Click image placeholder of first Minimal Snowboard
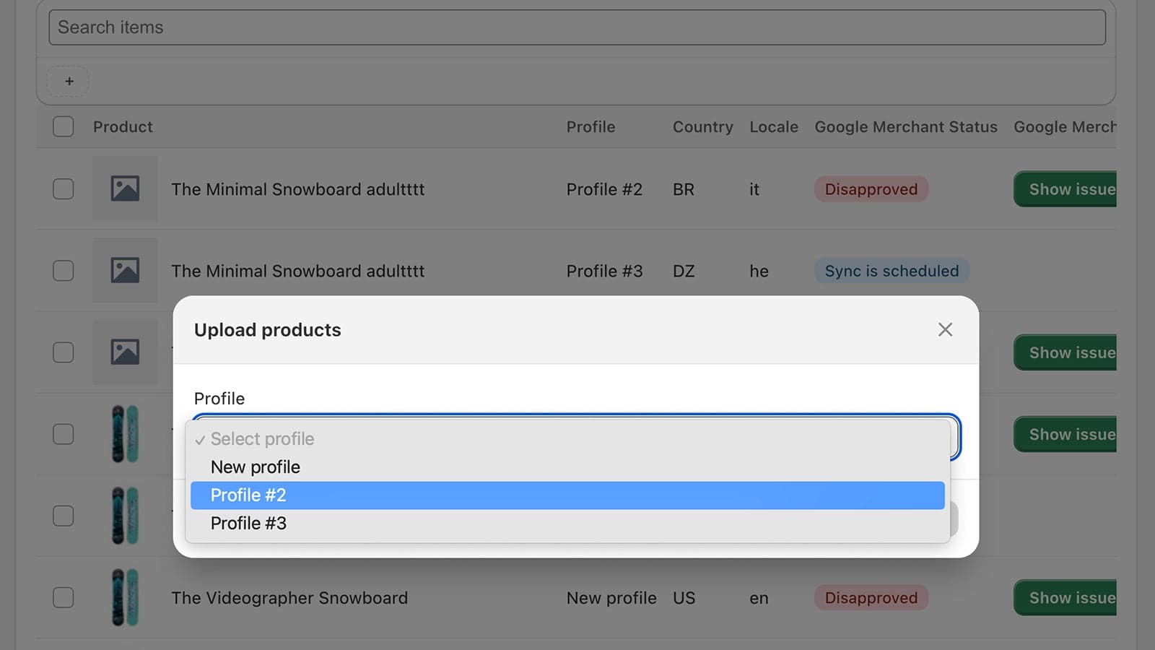Screen dimensions: 1155x650 pyautogui.click(x=125, y=189)
